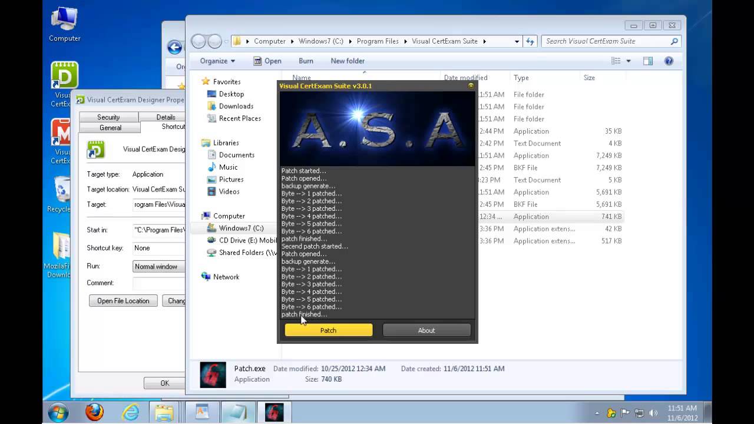Click the volume icon in system tray

[x=653, y=413]
